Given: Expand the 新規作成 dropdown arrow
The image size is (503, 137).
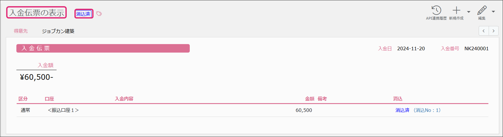Looking at the screenshot, I should click(469, 12).
